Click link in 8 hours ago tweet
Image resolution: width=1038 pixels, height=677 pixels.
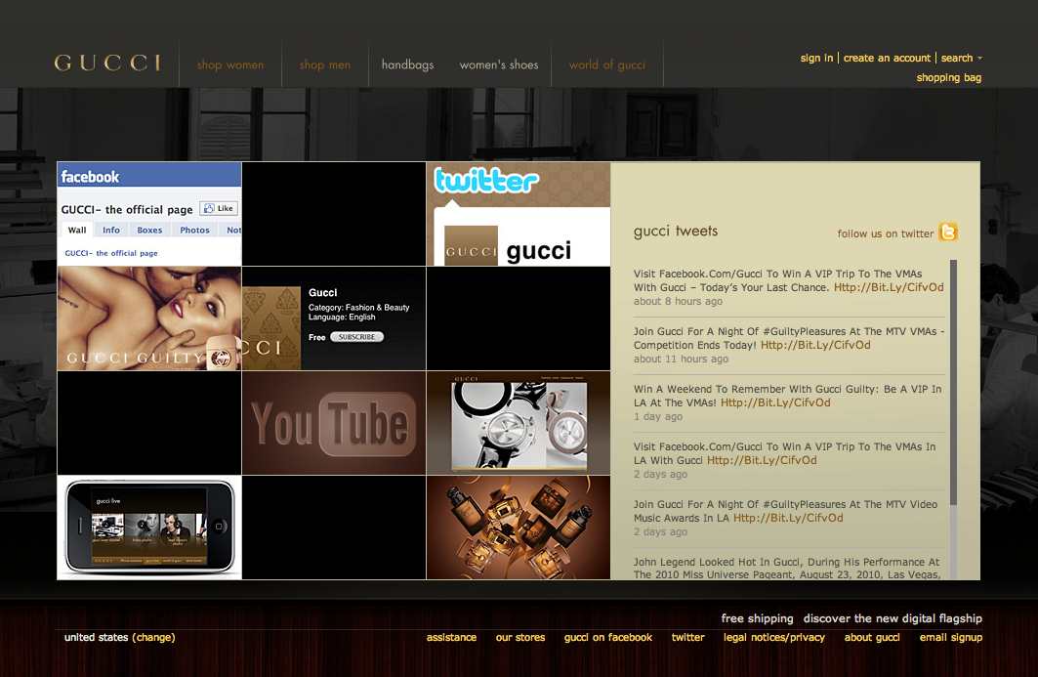[x=889, y=287]
